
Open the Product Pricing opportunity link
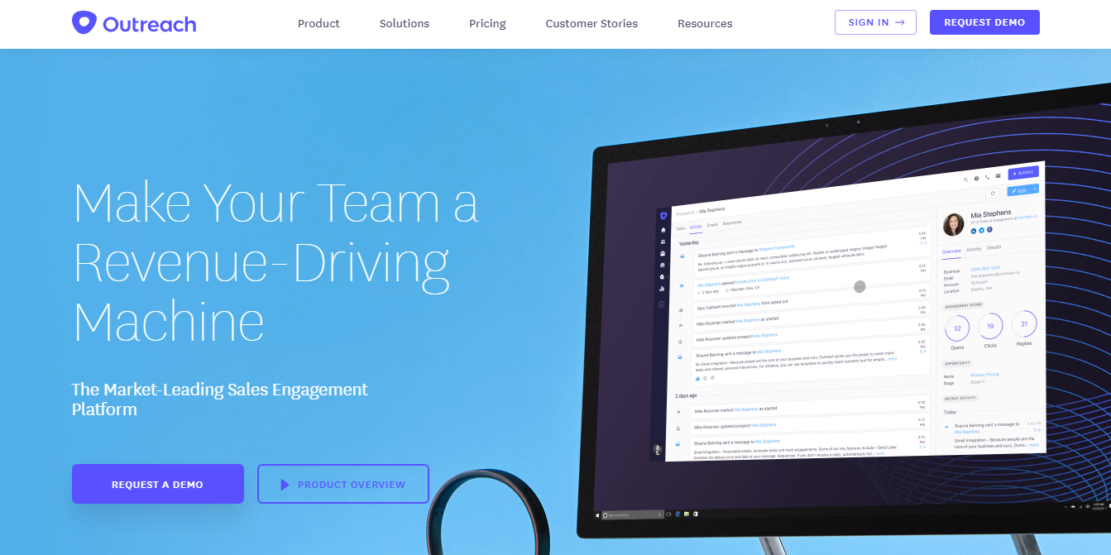click(984, 375)
